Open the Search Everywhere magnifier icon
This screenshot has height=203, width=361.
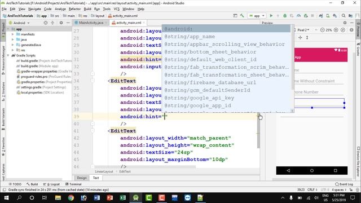344,16
